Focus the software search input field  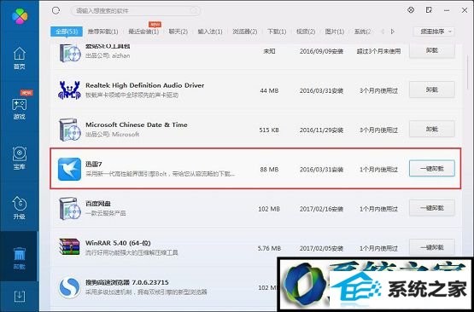(x=136, y=11)
